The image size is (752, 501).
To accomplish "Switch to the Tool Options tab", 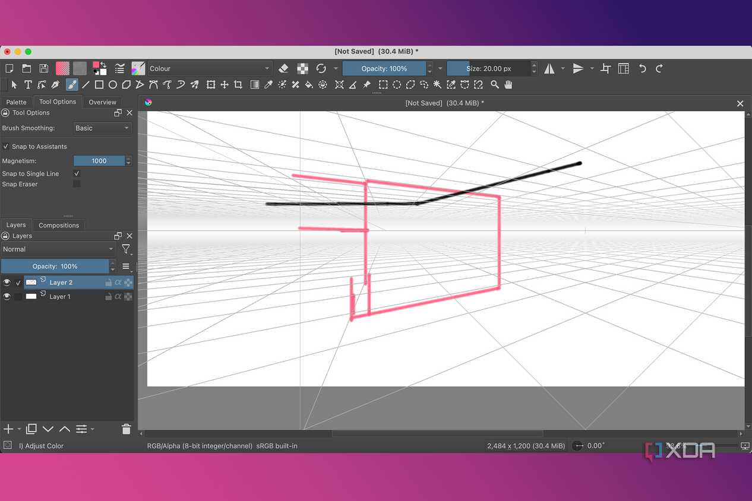I will 58,102.
